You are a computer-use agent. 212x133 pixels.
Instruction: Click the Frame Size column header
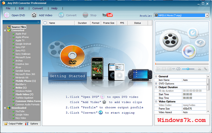coord(109,23)
